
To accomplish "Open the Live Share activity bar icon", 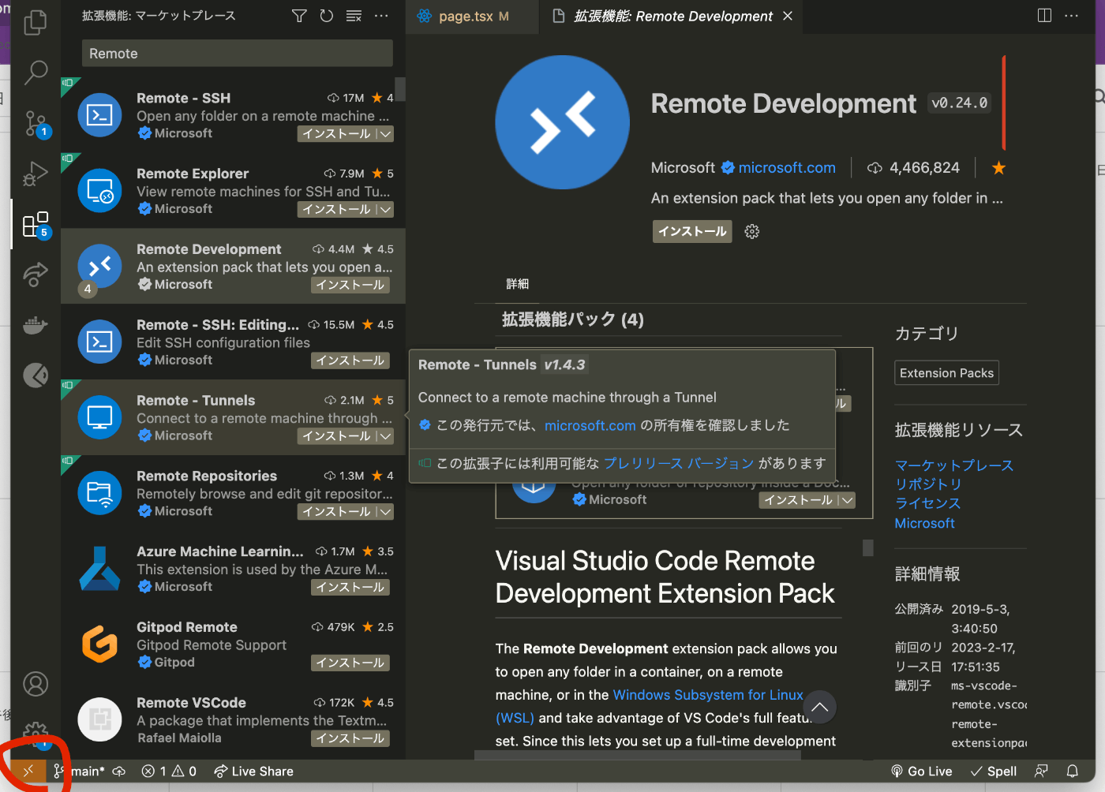I will (x=36, y=275).
